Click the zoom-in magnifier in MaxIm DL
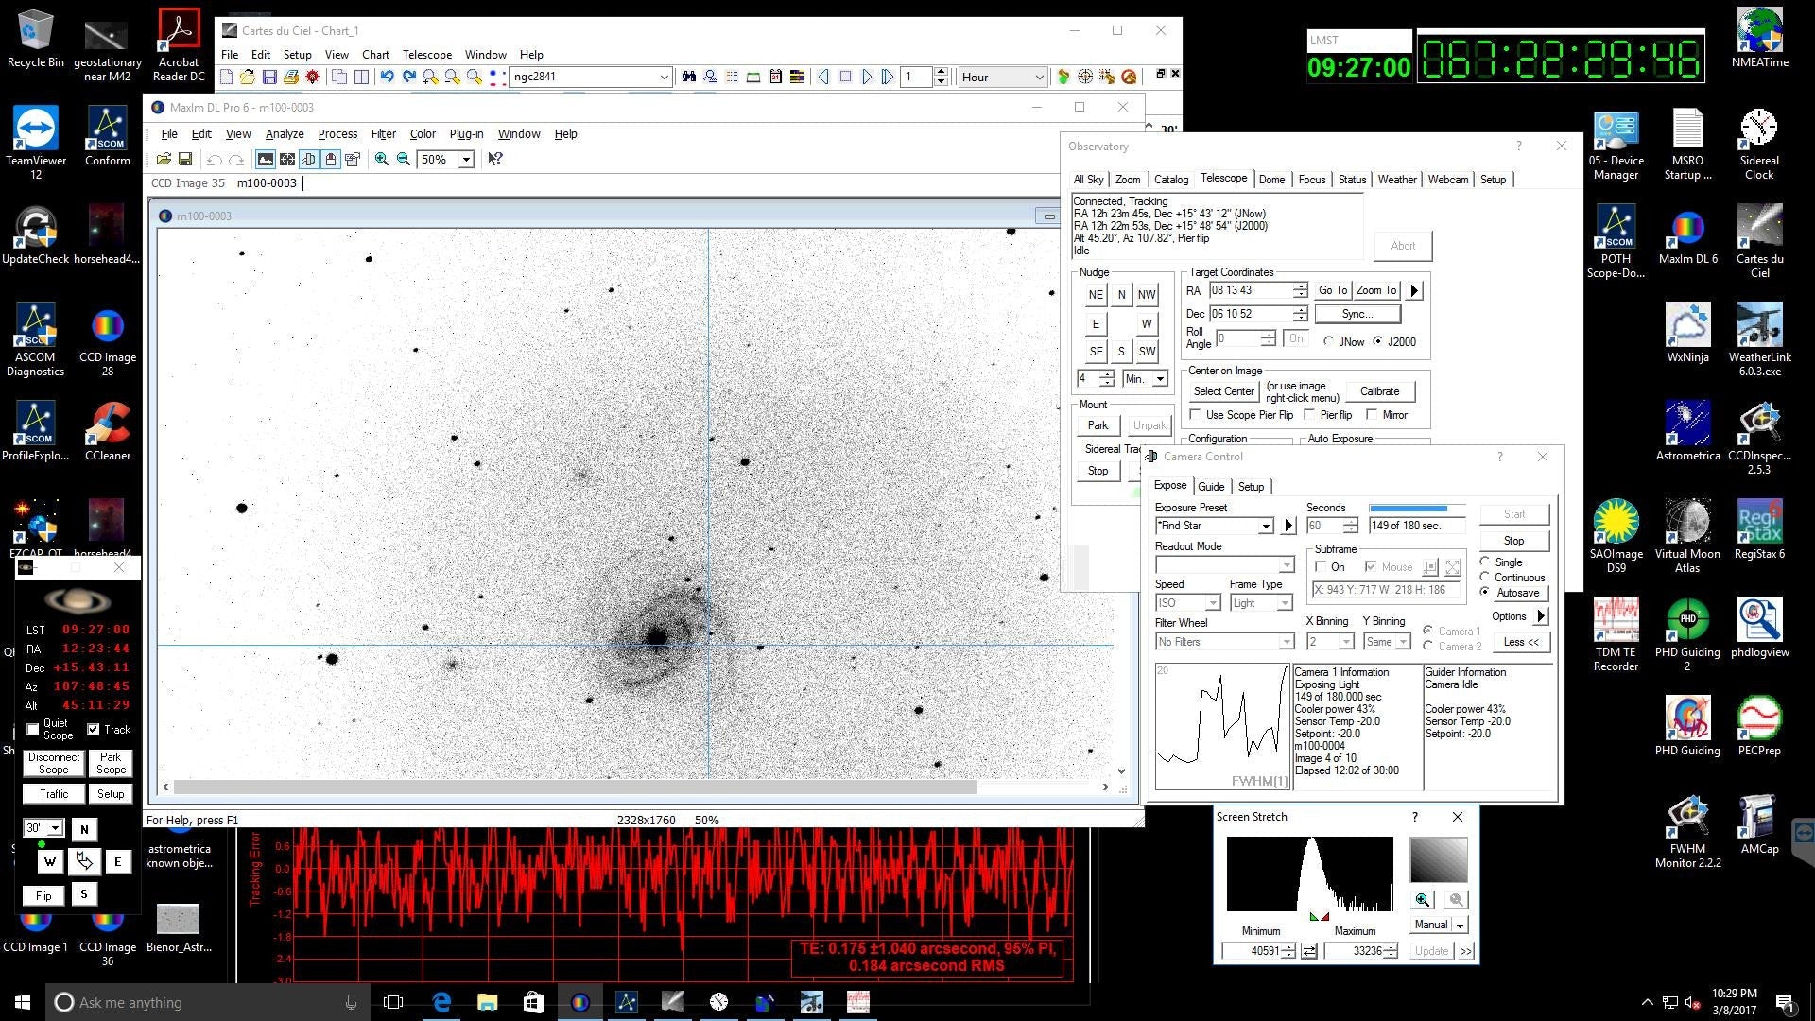Image resolution: width=1815 pixels, height=1021 pixels. point(381,159)
